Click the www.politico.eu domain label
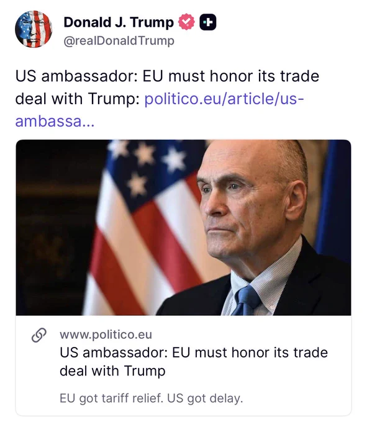 (106, 334)
